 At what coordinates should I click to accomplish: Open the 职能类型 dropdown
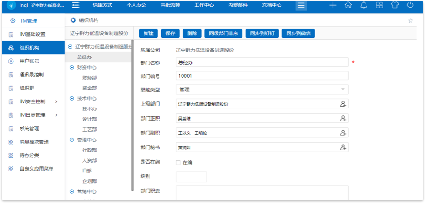[x=262, y=89]
